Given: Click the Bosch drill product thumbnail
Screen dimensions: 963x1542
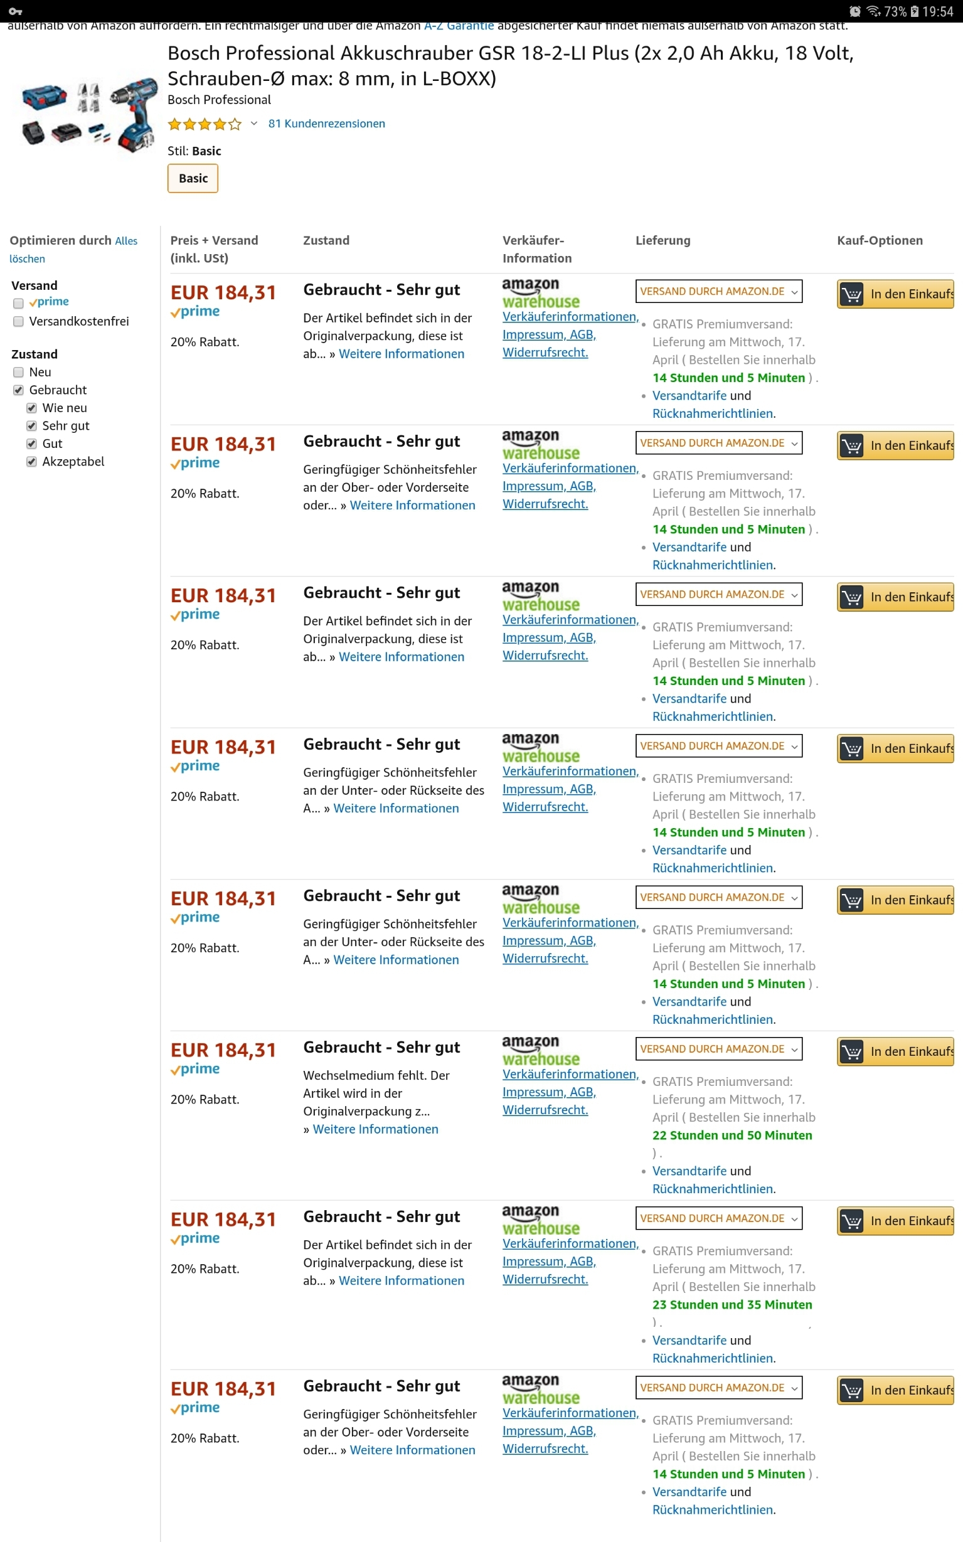Looking at the screenshot, I should [x=88, y=114].
